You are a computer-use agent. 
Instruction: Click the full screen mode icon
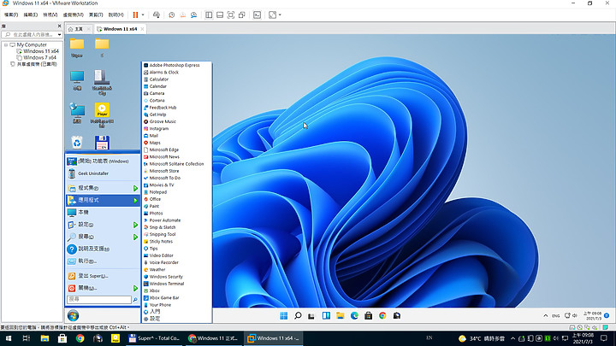[231, 15]
